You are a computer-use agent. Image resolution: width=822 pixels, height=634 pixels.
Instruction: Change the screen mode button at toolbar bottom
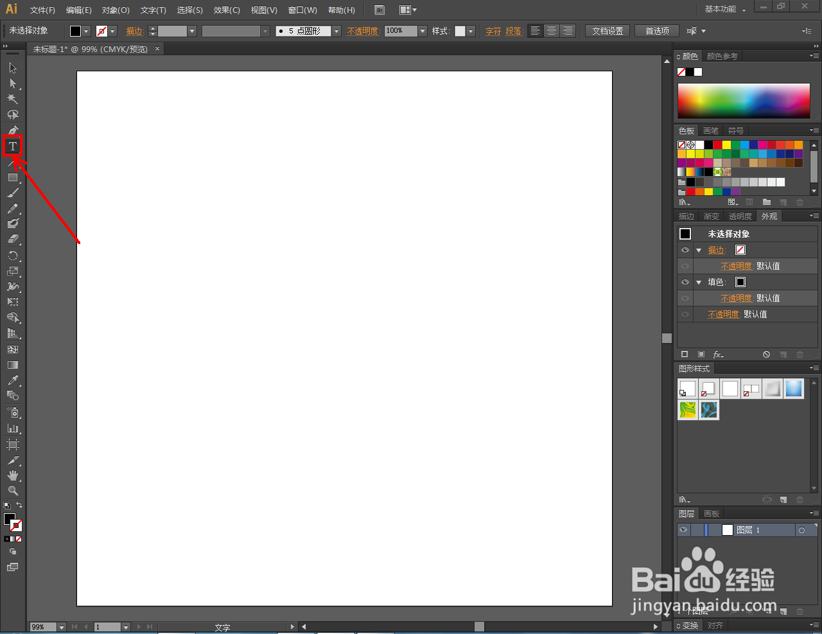point(12,567)
